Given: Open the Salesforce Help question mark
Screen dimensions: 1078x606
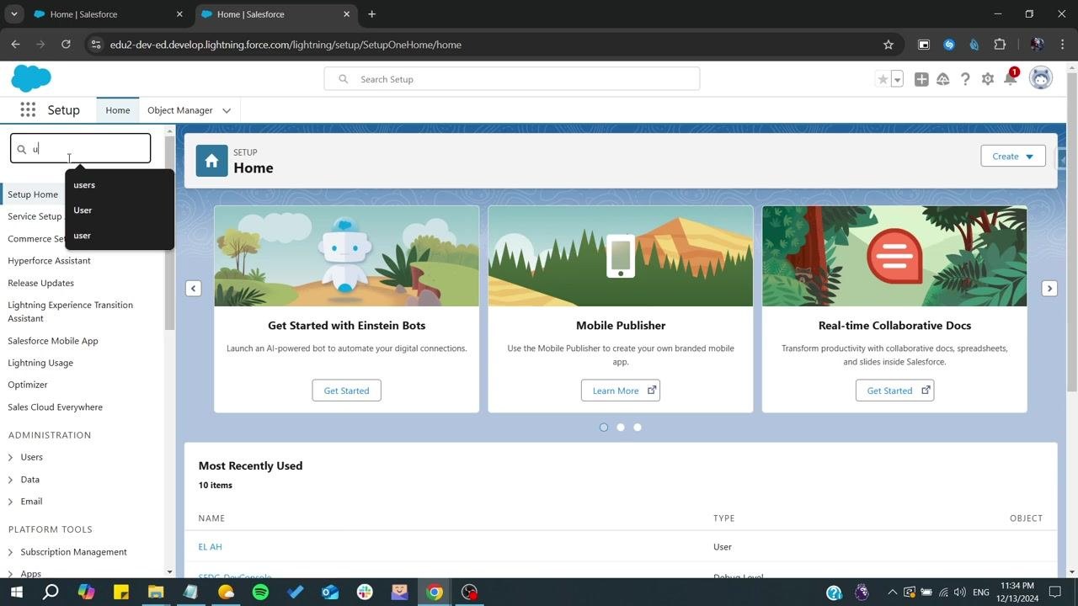Looking at the screenshot, I should tap(965, 79).
